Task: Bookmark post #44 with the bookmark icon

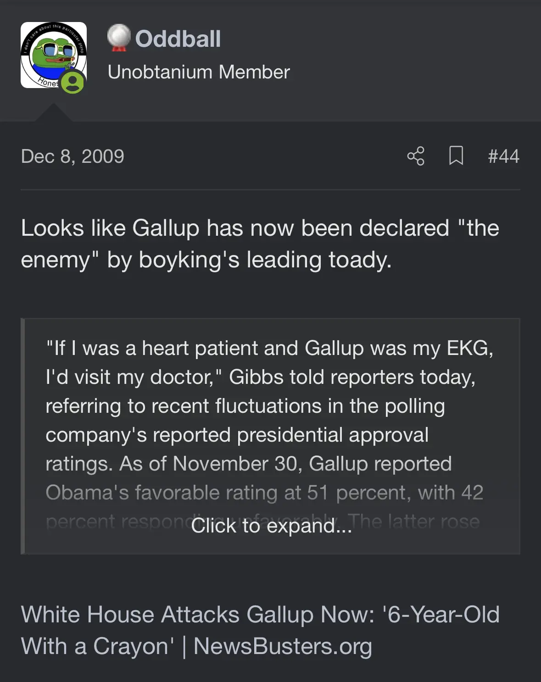Action: point(456,156)
